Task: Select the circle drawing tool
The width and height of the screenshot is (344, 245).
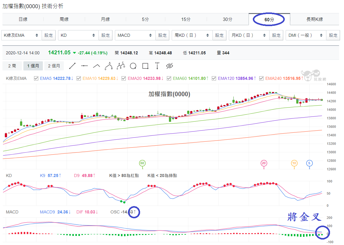Action: 133,66
